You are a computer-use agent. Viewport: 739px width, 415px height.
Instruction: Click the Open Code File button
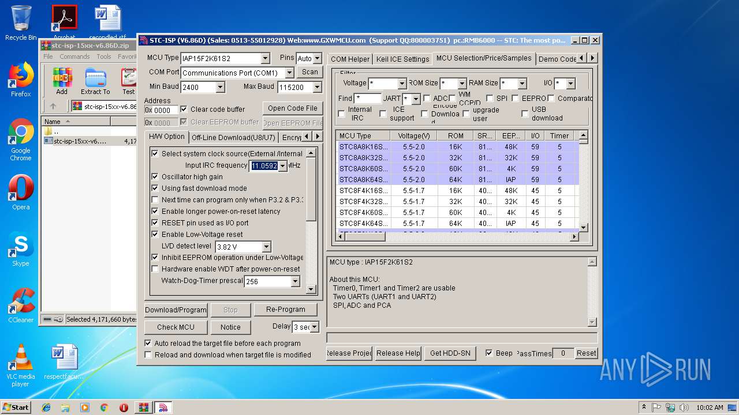point(292,108)
